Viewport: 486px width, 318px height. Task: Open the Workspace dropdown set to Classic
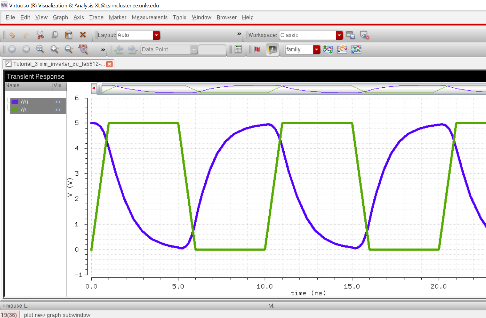[339, 35]
